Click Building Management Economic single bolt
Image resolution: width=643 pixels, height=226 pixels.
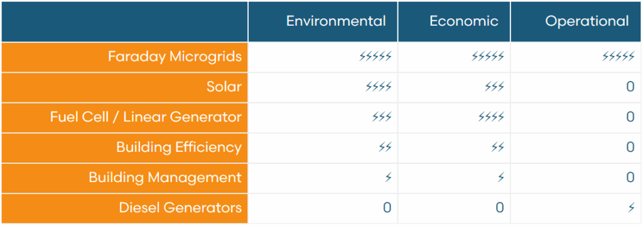[x=500, y=178]
